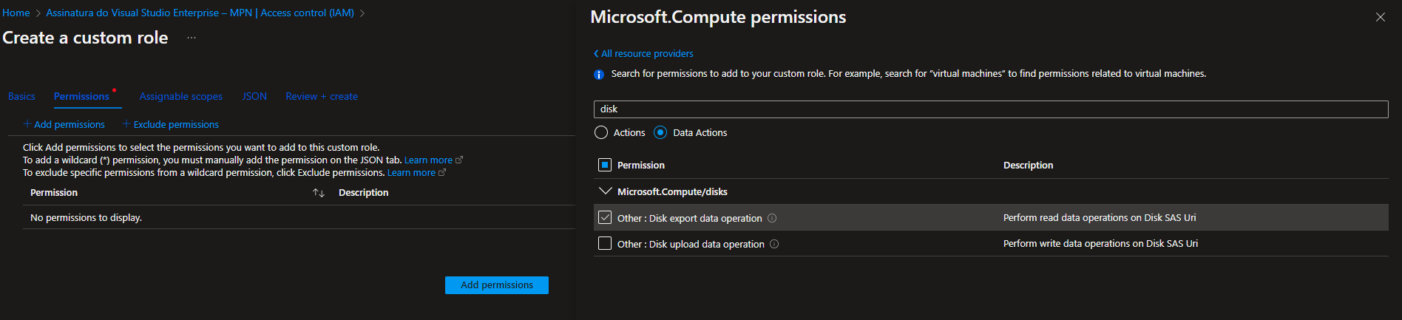Click 'Perform write data operations on Disk SAS Uri'
Image resolution: width=1402 pixels, height=320 pixels.
[x=1100, y=243]
